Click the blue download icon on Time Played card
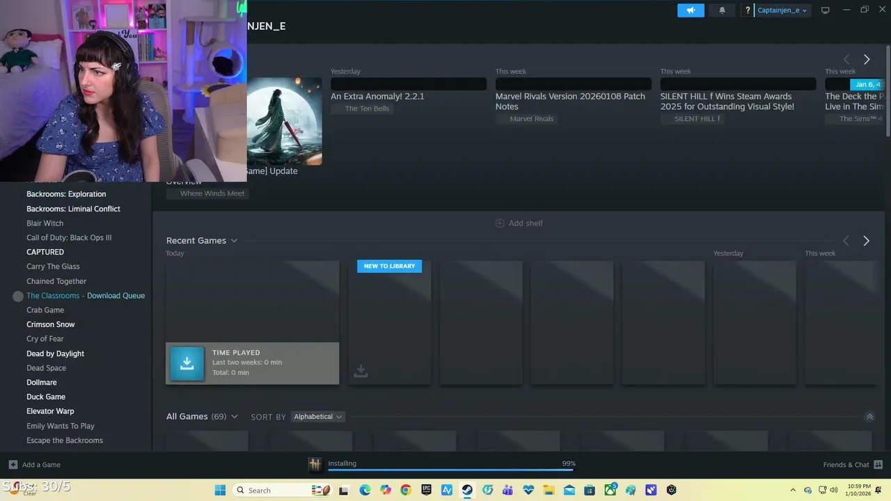891x501 pixels. (187, 363)
